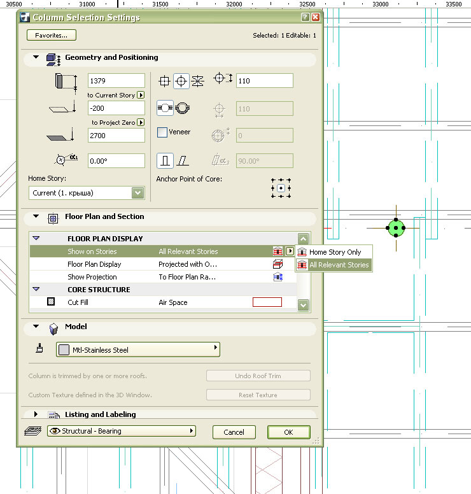
Task: Click the Geometry and Positioning panel icon
Action: pyautogui.click(x=53, y=60)
